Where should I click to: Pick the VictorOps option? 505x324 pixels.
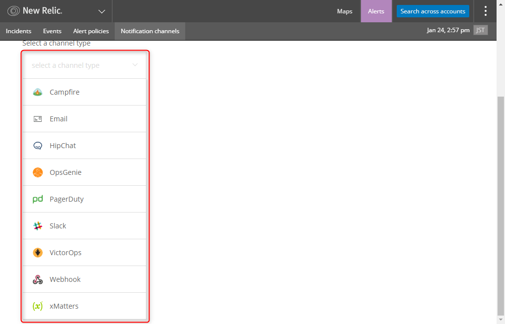pyautogui.click(x=84, y=253)
